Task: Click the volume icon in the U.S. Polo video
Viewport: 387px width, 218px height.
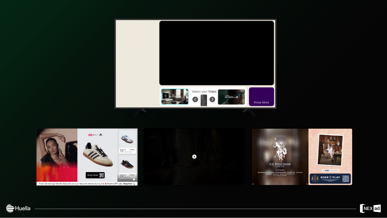Action: click(307, 184)
